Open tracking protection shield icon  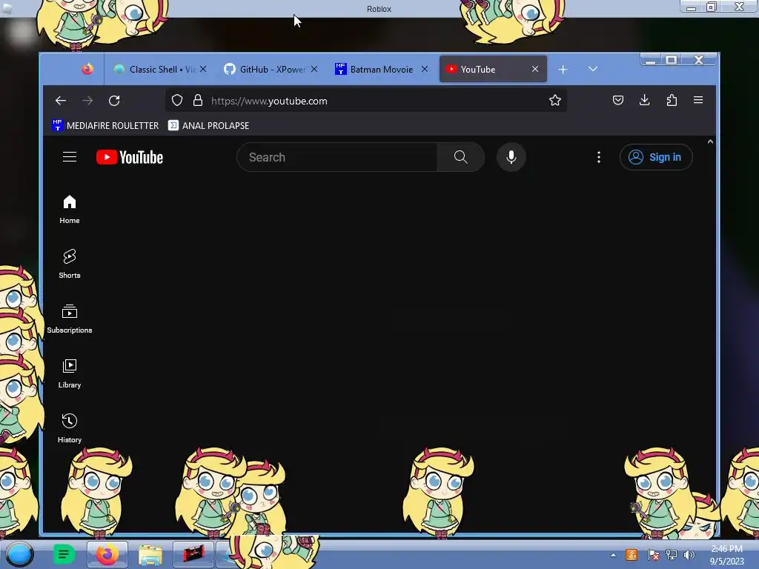[x=177, y=100]
